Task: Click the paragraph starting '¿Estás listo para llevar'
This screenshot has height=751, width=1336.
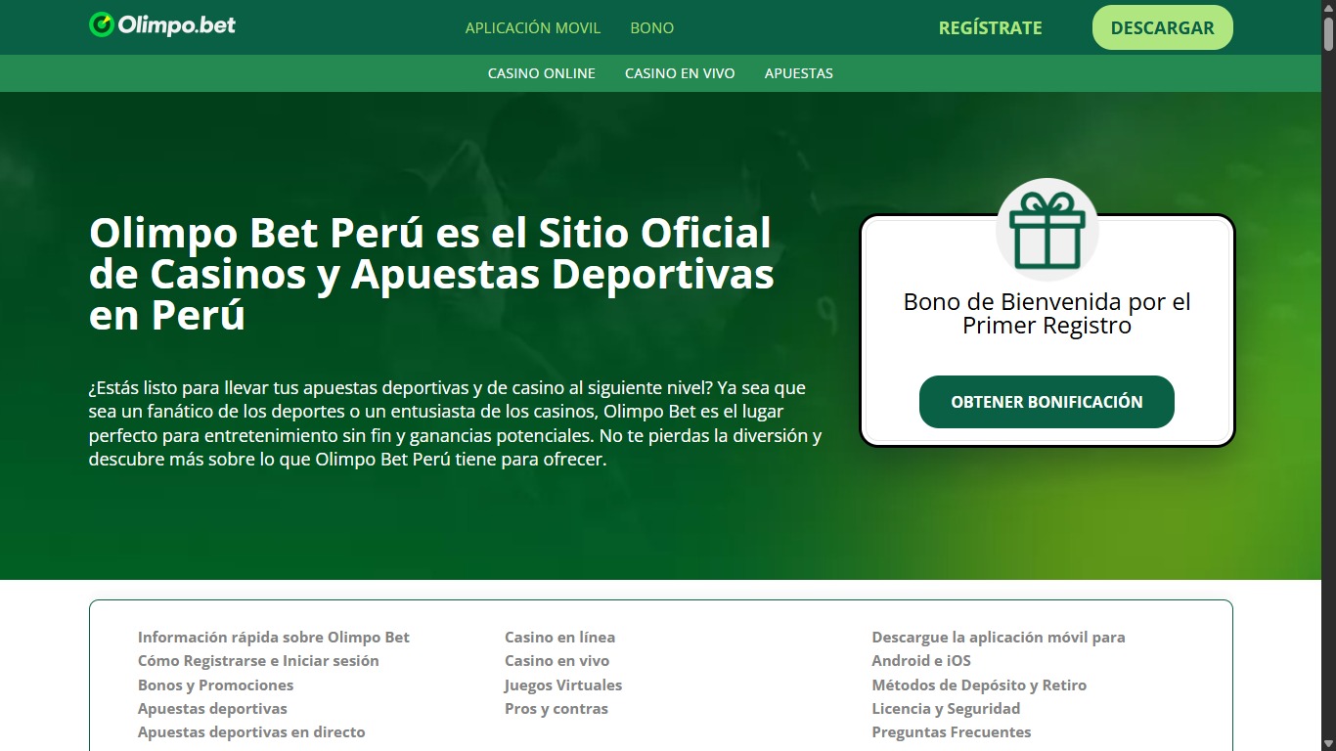Action: 455,423
